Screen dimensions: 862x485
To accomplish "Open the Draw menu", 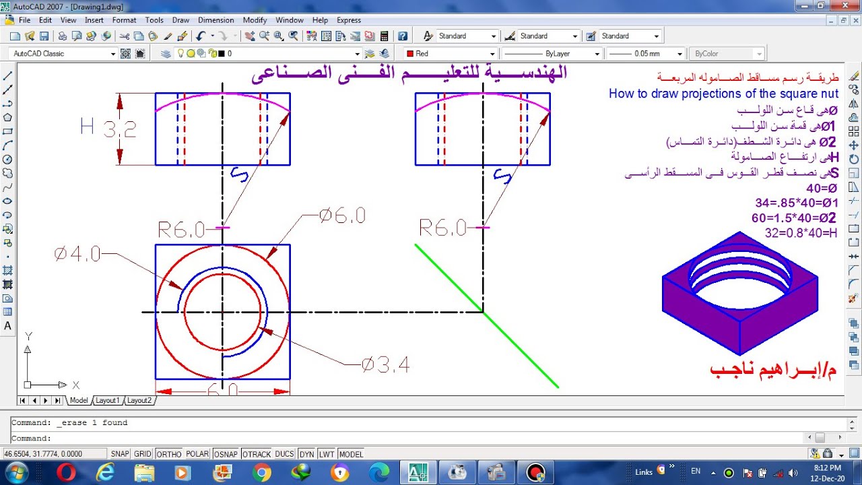I will 180,20.
